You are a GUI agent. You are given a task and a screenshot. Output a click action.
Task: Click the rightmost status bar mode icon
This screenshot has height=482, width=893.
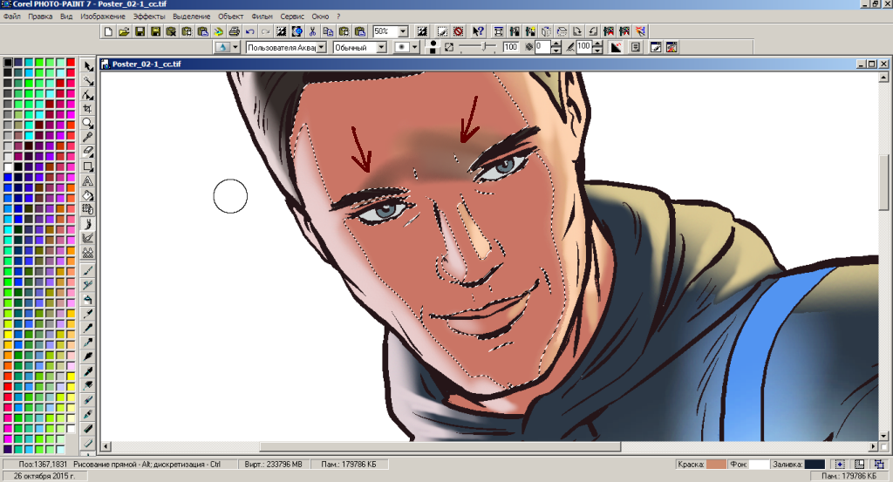point(879,465)
